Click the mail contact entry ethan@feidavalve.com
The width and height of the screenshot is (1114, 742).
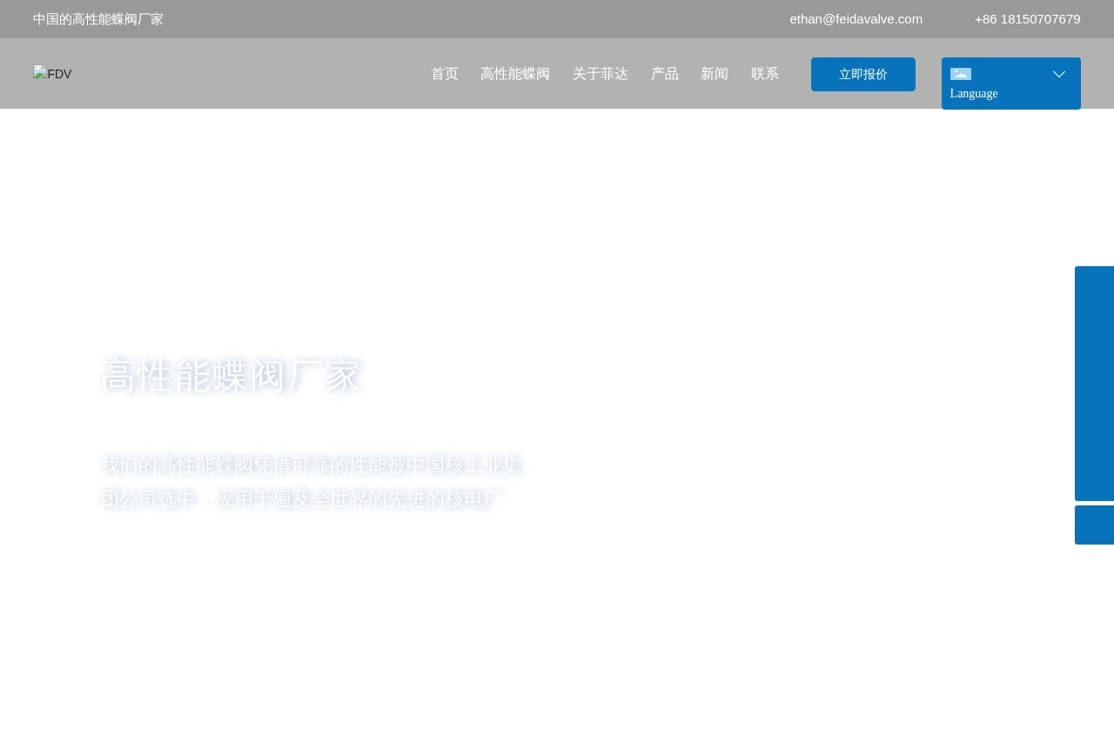[856, 18]
